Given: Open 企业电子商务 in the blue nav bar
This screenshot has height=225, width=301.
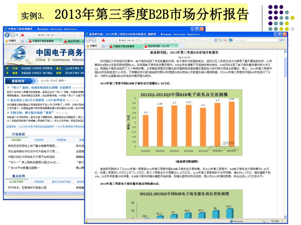Looking at the screenshot, I should (x=72, y=68).
